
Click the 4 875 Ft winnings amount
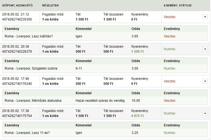(138, 116)
